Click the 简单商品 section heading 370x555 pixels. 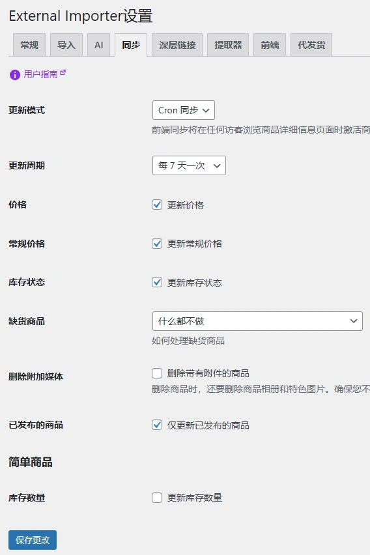31,462
